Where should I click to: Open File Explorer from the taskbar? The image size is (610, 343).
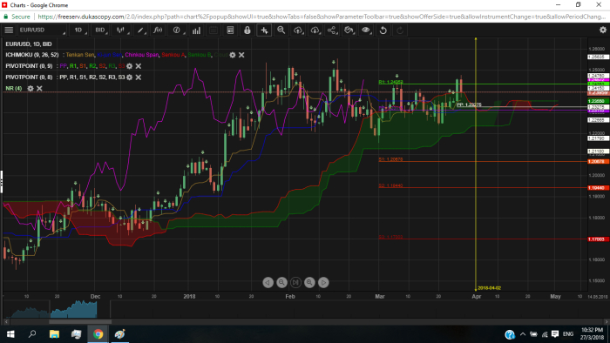pyautogui.click(x=54, y=334)
